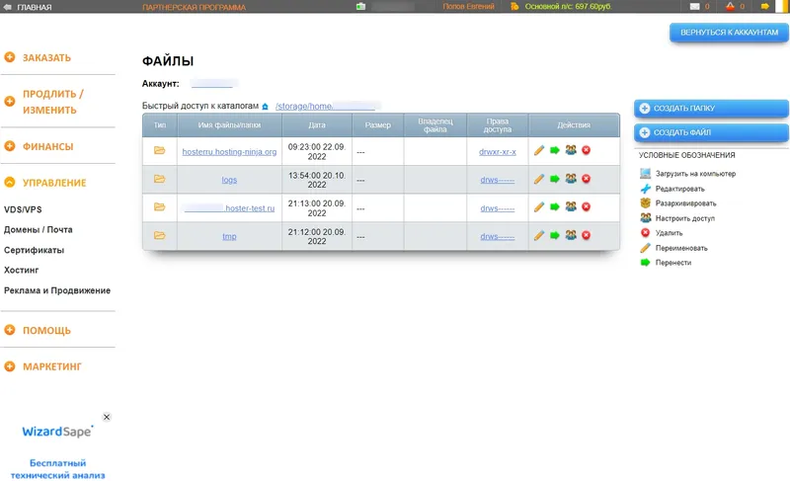Viewport: 790px width, 481px height.
Task: Delete the tmp folder
Action: (586, 235)
